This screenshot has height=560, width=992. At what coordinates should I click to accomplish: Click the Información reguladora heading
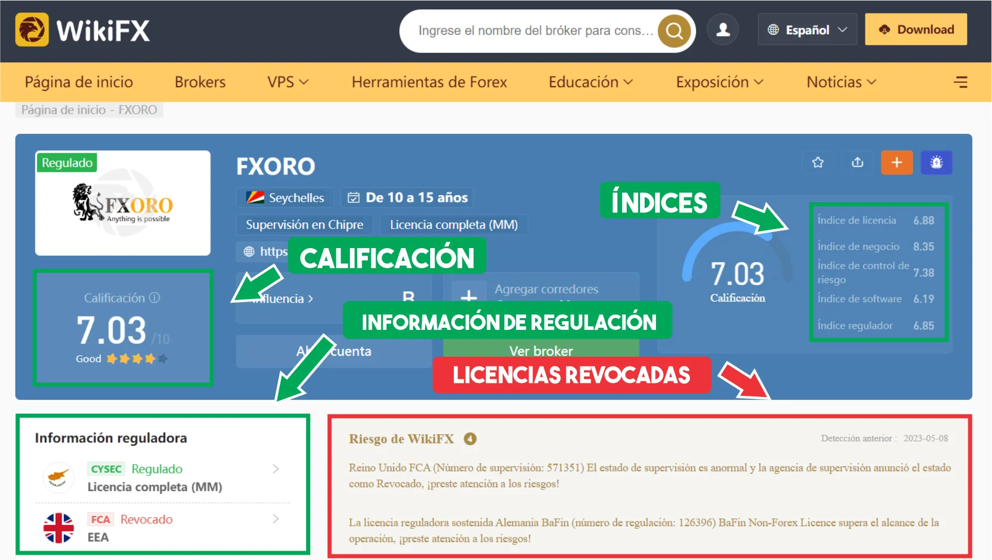click(111, 438)
